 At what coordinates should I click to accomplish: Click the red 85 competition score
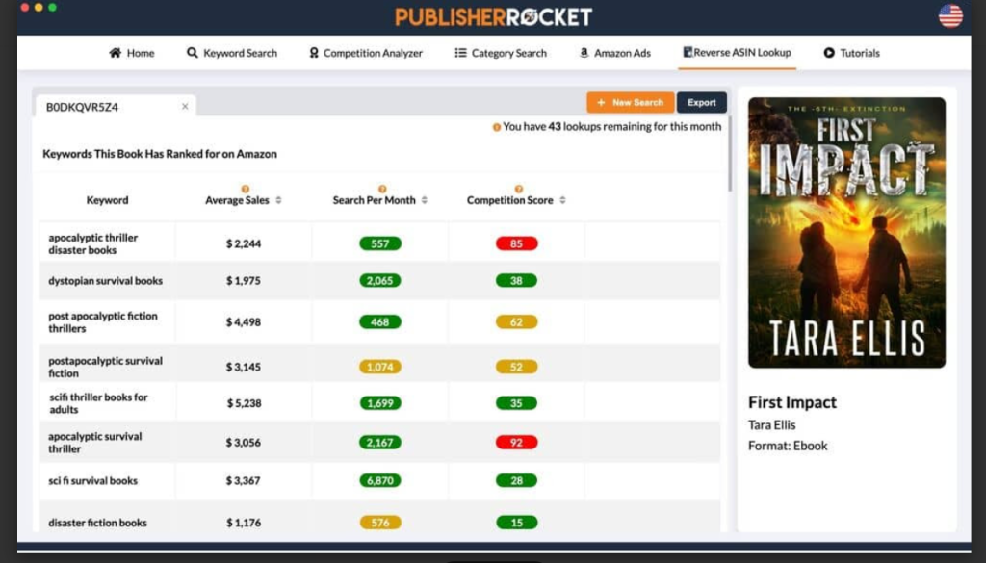(x=517, y=243)
